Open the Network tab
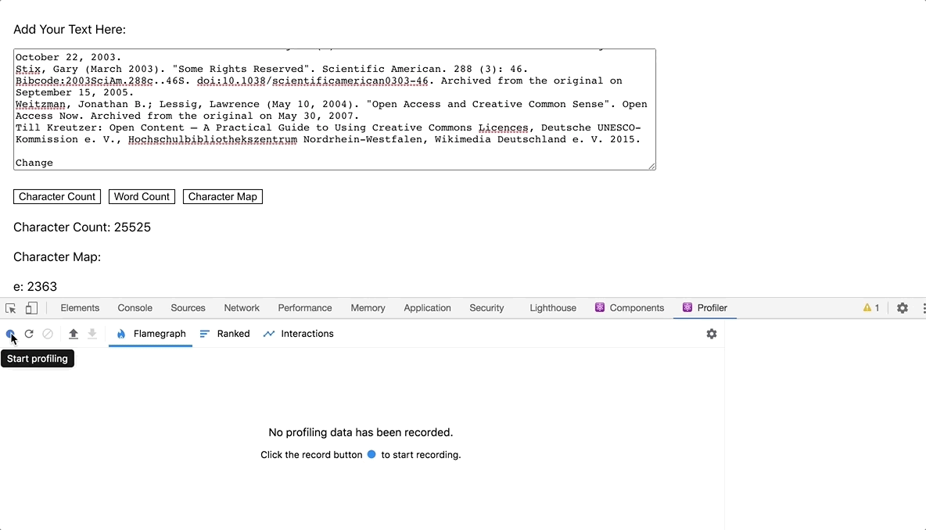The image size is (926, 530). pyautogui.click(x=242, y=308)
